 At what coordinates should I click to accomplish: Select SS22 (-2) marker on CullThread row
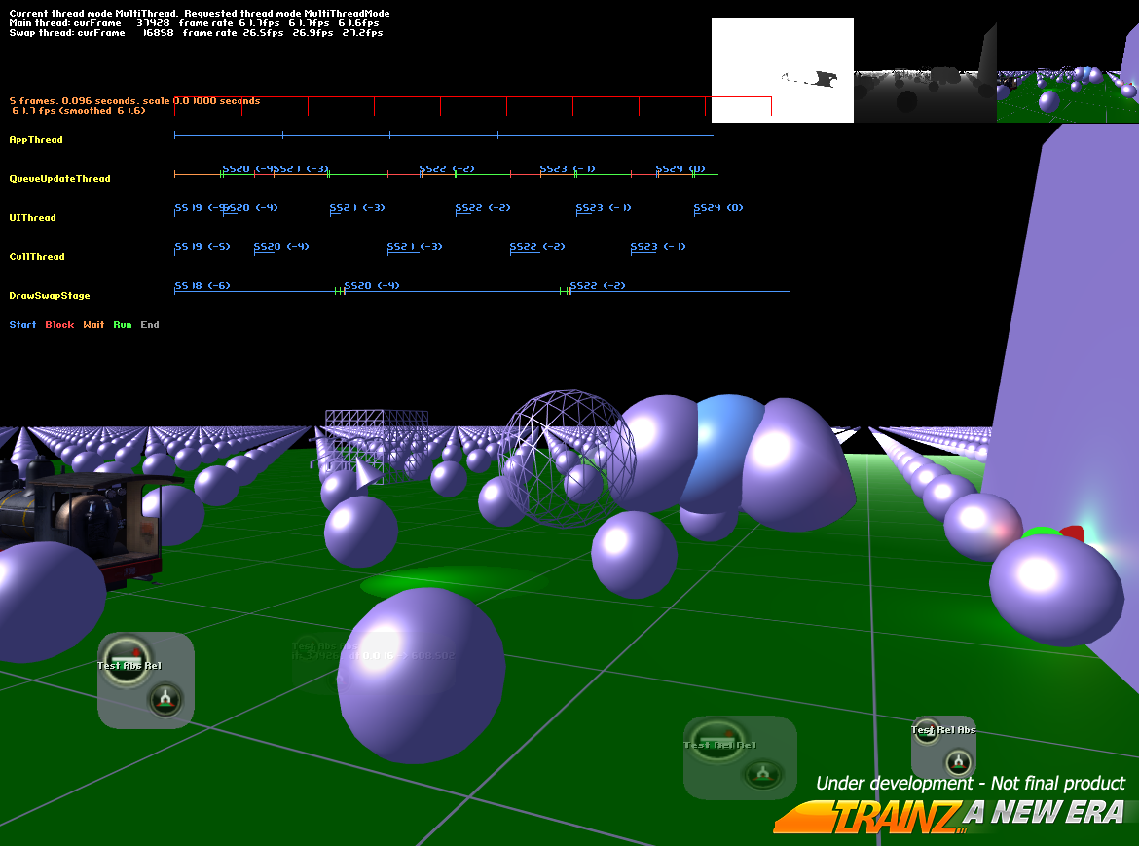[x=537, y=247]
